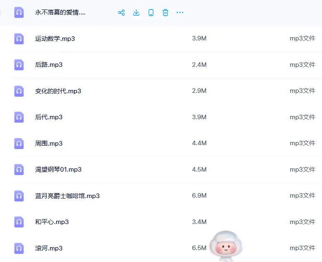Open the file 变化的时代.mp3
Image resolution: width=322 pixels, height=262 pixels.
[x=58, y=91]
